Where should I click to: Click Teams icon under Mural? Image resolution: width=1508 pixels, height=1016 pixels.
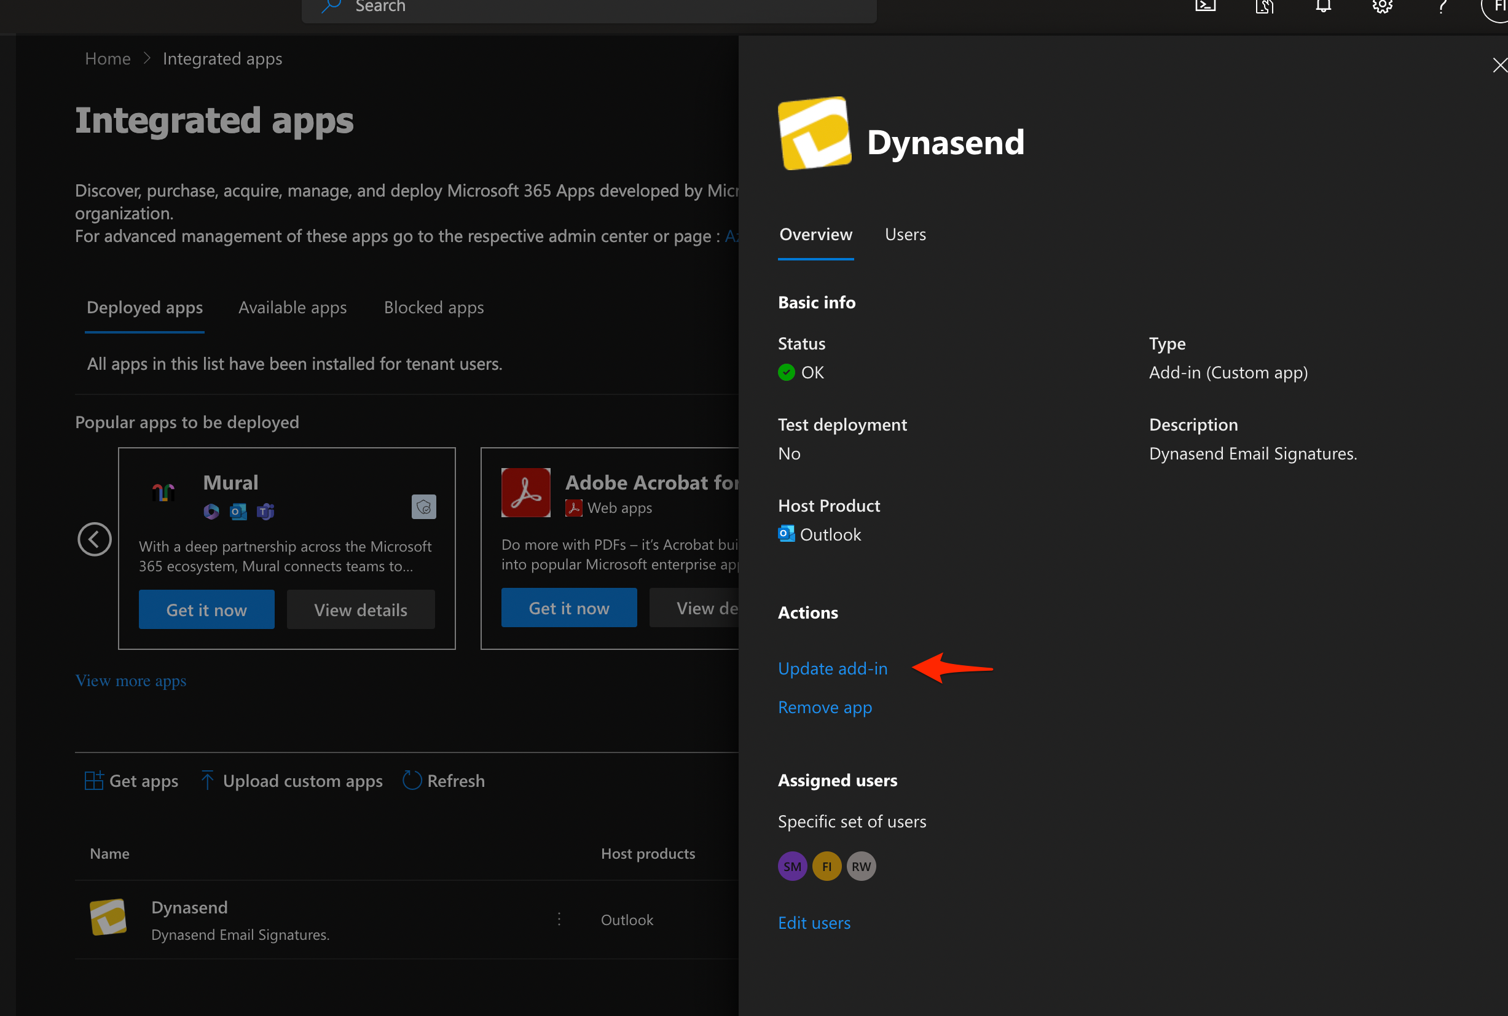265,512
